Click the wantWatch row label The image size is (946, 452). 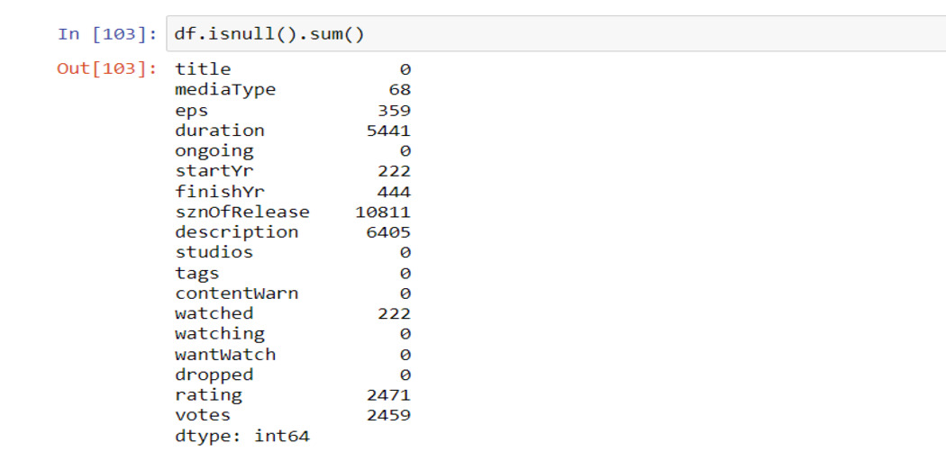point(225,355)
